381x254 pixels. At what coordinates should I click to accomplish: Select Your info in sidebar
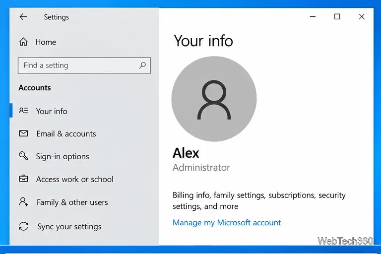click(52, 111)
